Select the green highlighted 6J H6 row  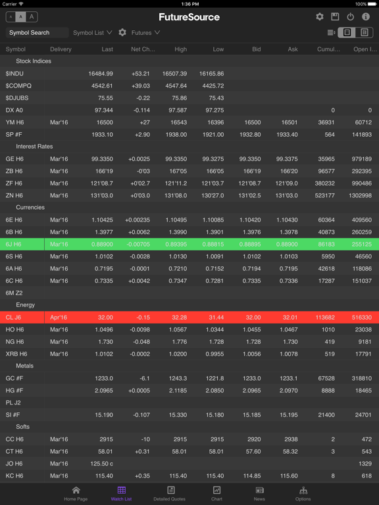[x=189, y=244]
